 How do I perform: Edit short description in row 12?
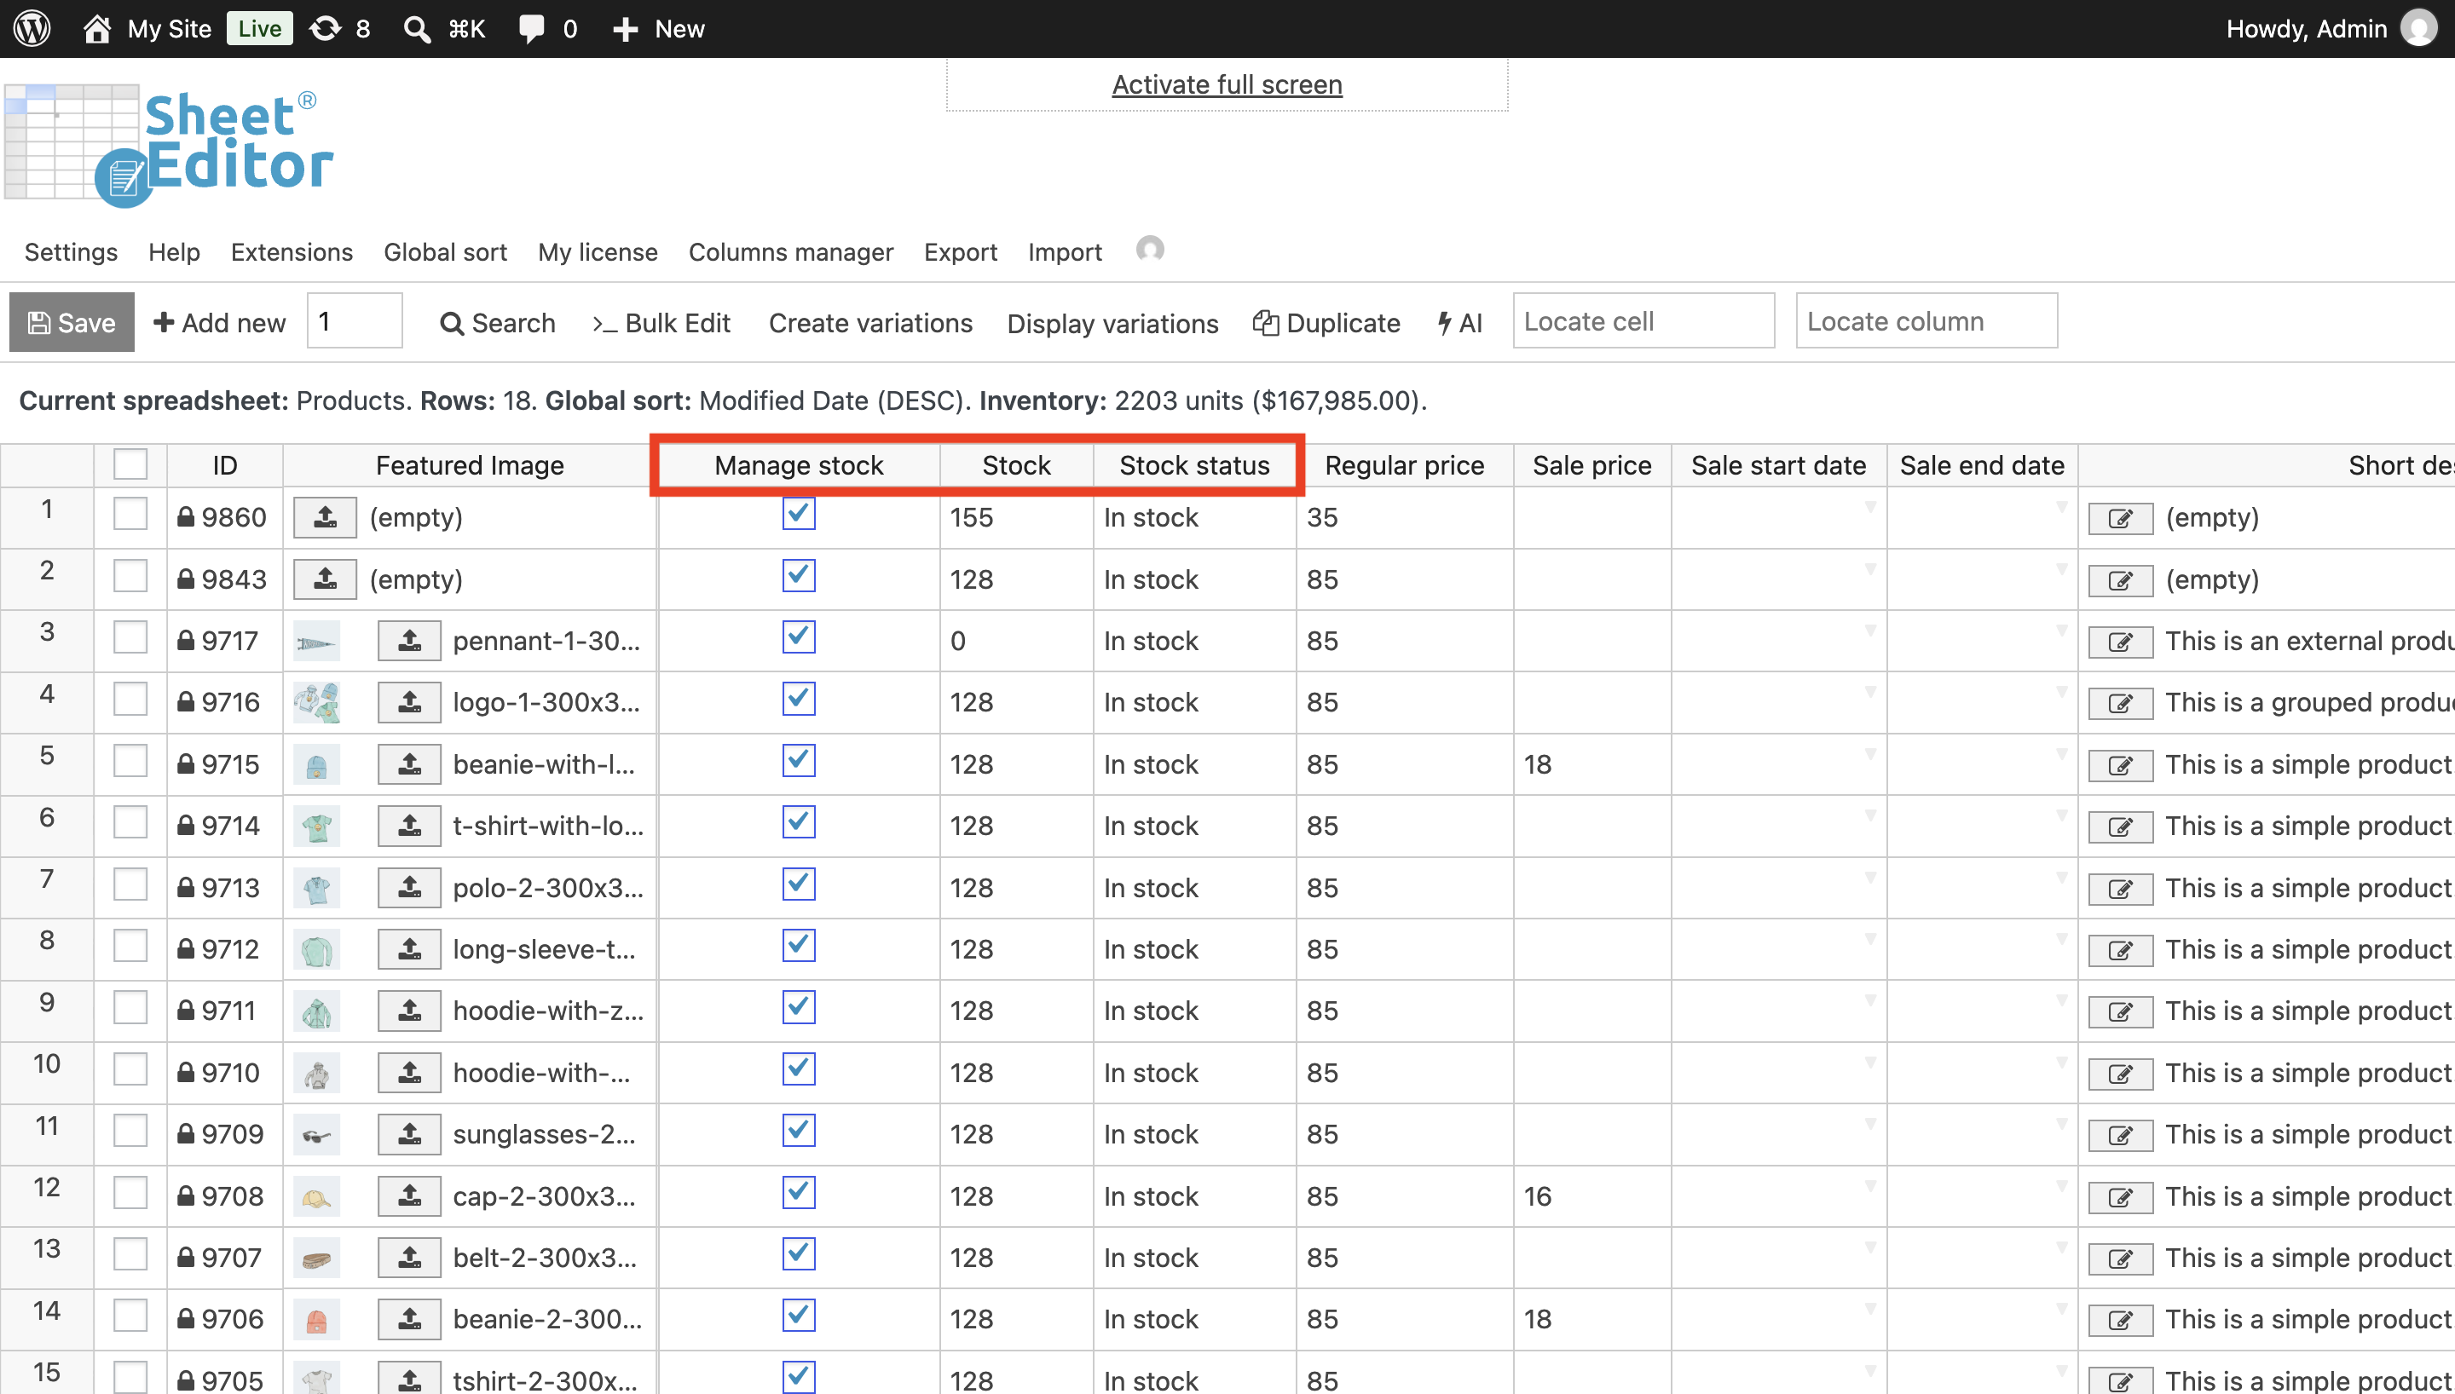pos(2121,1198)
